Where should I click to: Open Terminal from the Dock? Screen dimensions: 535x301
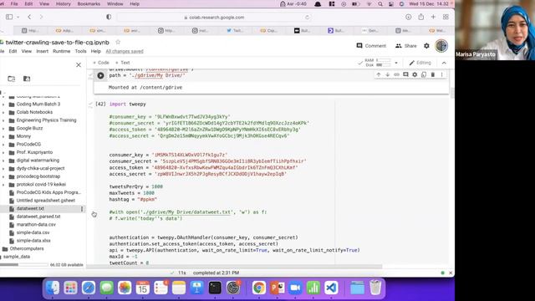click(x=215, y=288)
